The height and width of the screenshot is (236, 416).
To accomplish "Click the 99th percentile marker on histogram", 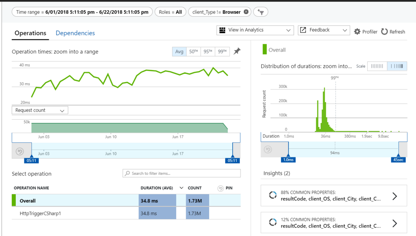I will [x=335, y=77].
